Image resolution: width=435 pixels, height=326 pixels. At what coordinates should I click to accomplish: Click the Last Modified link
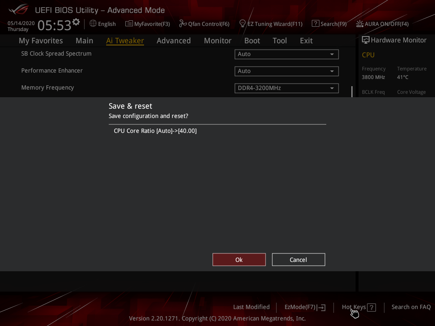[251, 307]
